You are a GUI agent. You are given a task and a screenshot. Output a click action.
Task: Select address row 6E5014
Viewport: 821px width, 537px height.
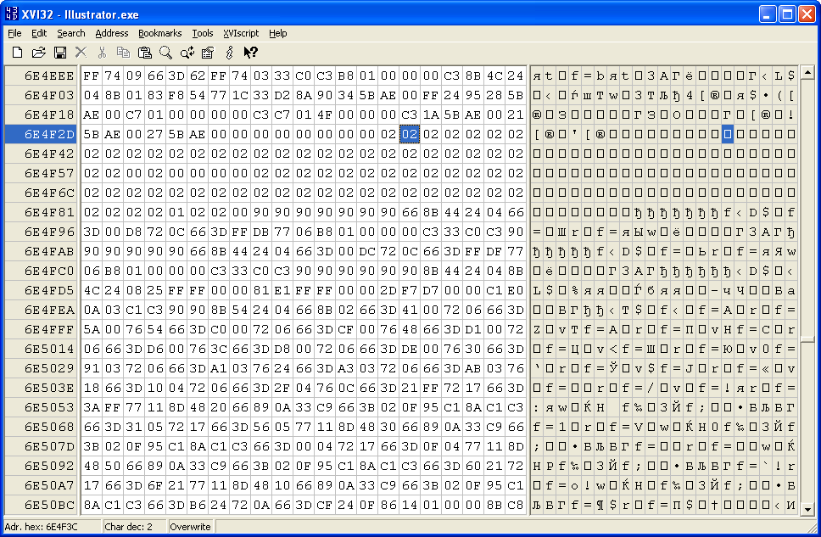[41, 349]
